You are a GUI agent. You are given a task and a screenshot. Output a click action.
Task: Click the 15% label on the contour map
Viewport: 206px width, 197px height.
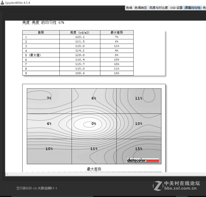[139, 149]
